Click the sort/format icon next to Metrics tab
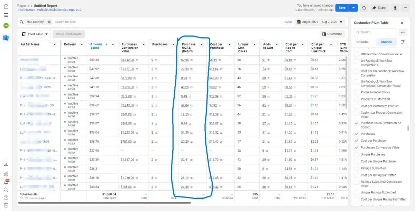The height and width of the screenshot is (211, 415). point(403,42)
